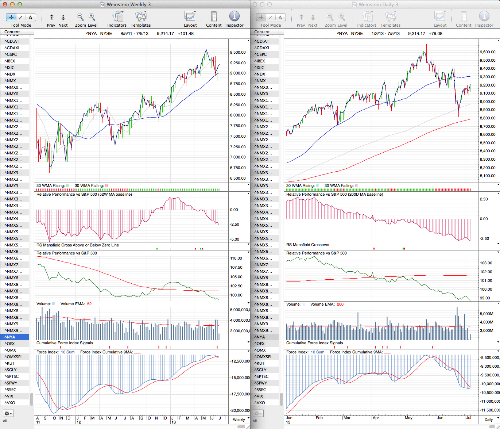Select ^VXO in the Daily window list
The image size is (500, 429).
264,403
